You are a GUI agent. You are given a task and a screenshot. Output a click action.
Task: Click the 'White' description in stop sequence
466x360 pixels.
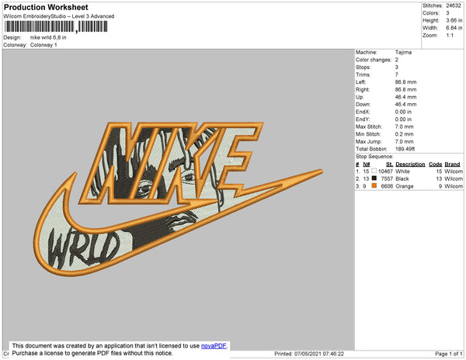click(402, 171)
